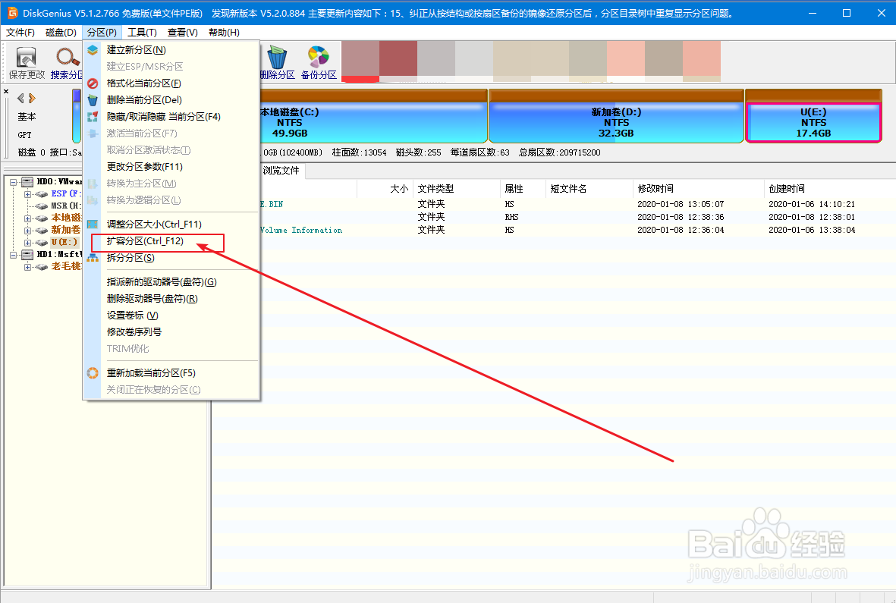
Task: Click the split partition icon in menu
Action: click(x=93, y=258)
